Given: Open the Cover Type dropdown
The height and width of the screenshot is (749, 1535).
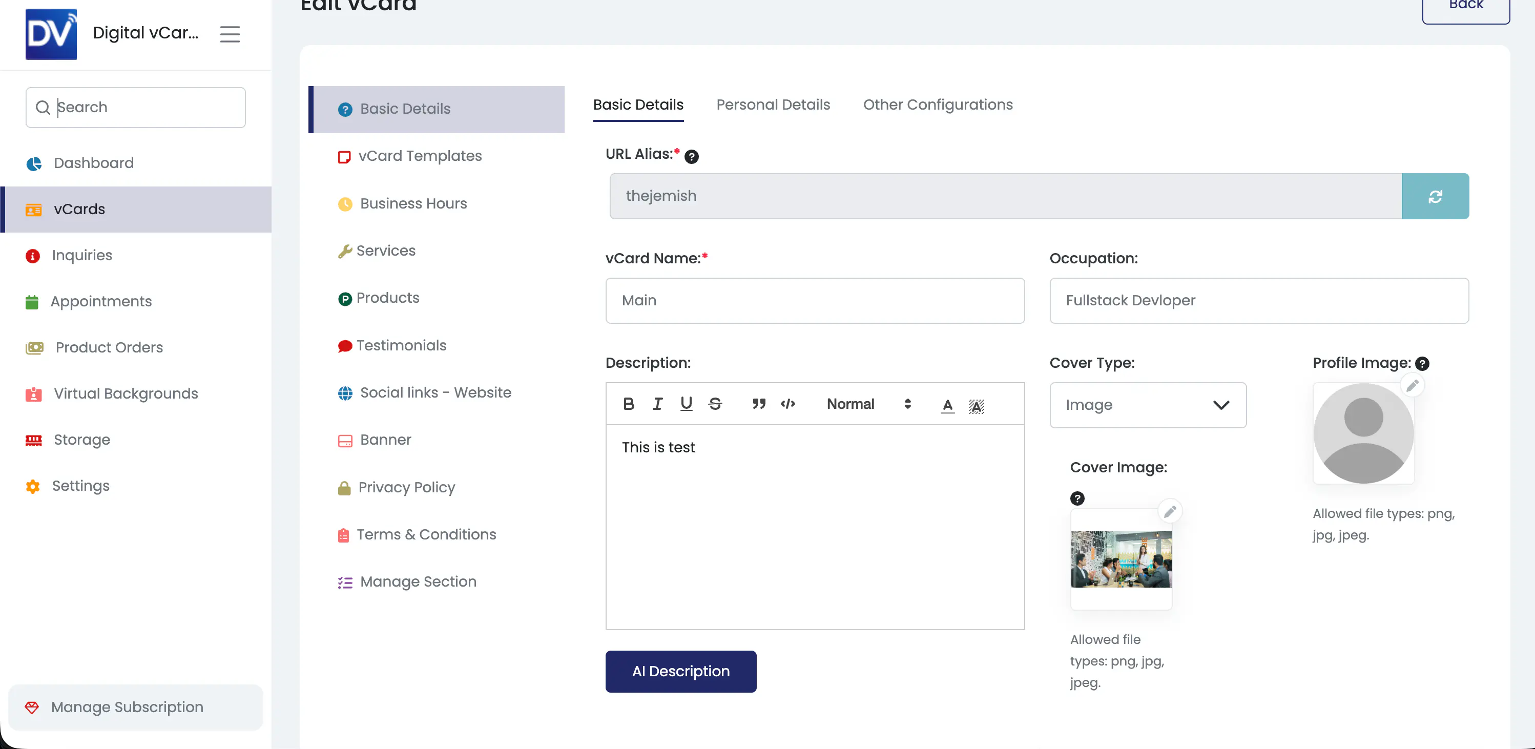Looking at the screenshot, I should click(1147, 405).
